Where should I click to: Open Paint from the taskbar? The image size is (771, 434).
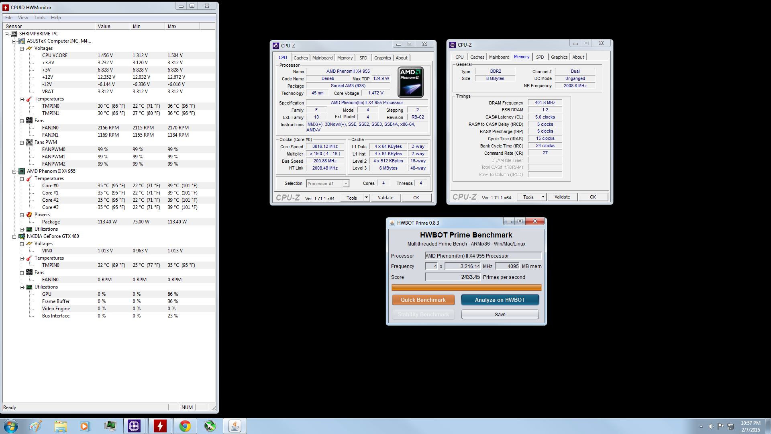[35, 426]
